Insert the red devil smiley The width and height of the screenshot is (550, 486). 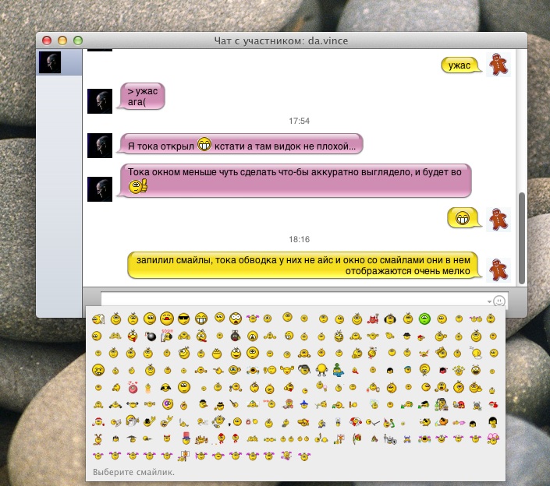(x=373, y=319)
